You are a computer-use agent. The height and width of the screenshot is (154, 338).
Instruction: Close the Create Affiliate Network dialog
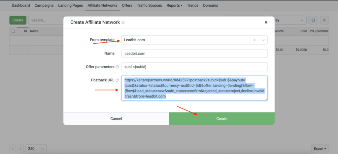pos(266,22)
